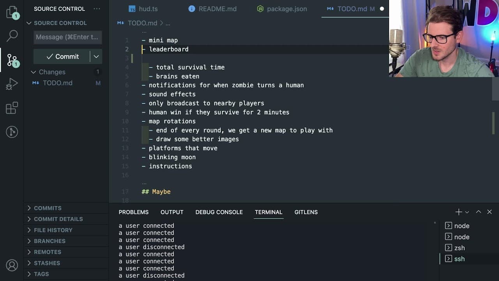Open the Extensions view icon
499x281 pixels.
pos(12,108)
